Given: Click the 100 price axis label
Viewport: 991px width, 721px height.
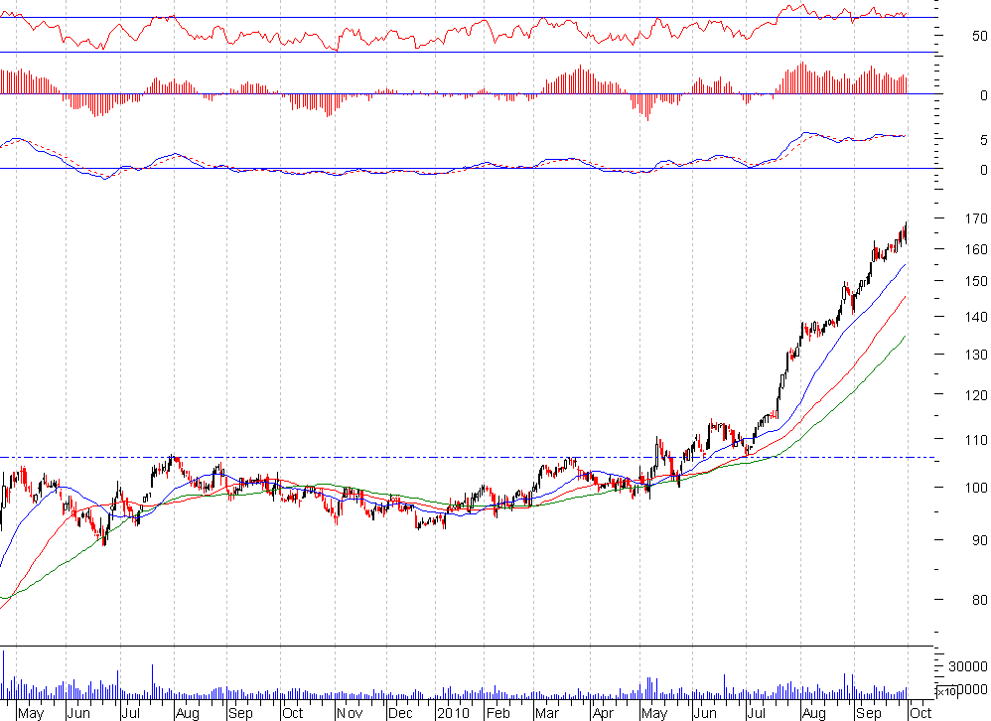Looking at the screenshot, I should (x=976, y=488).
